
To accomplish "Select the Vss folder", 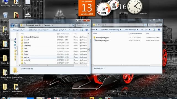I will click(25, 63).
